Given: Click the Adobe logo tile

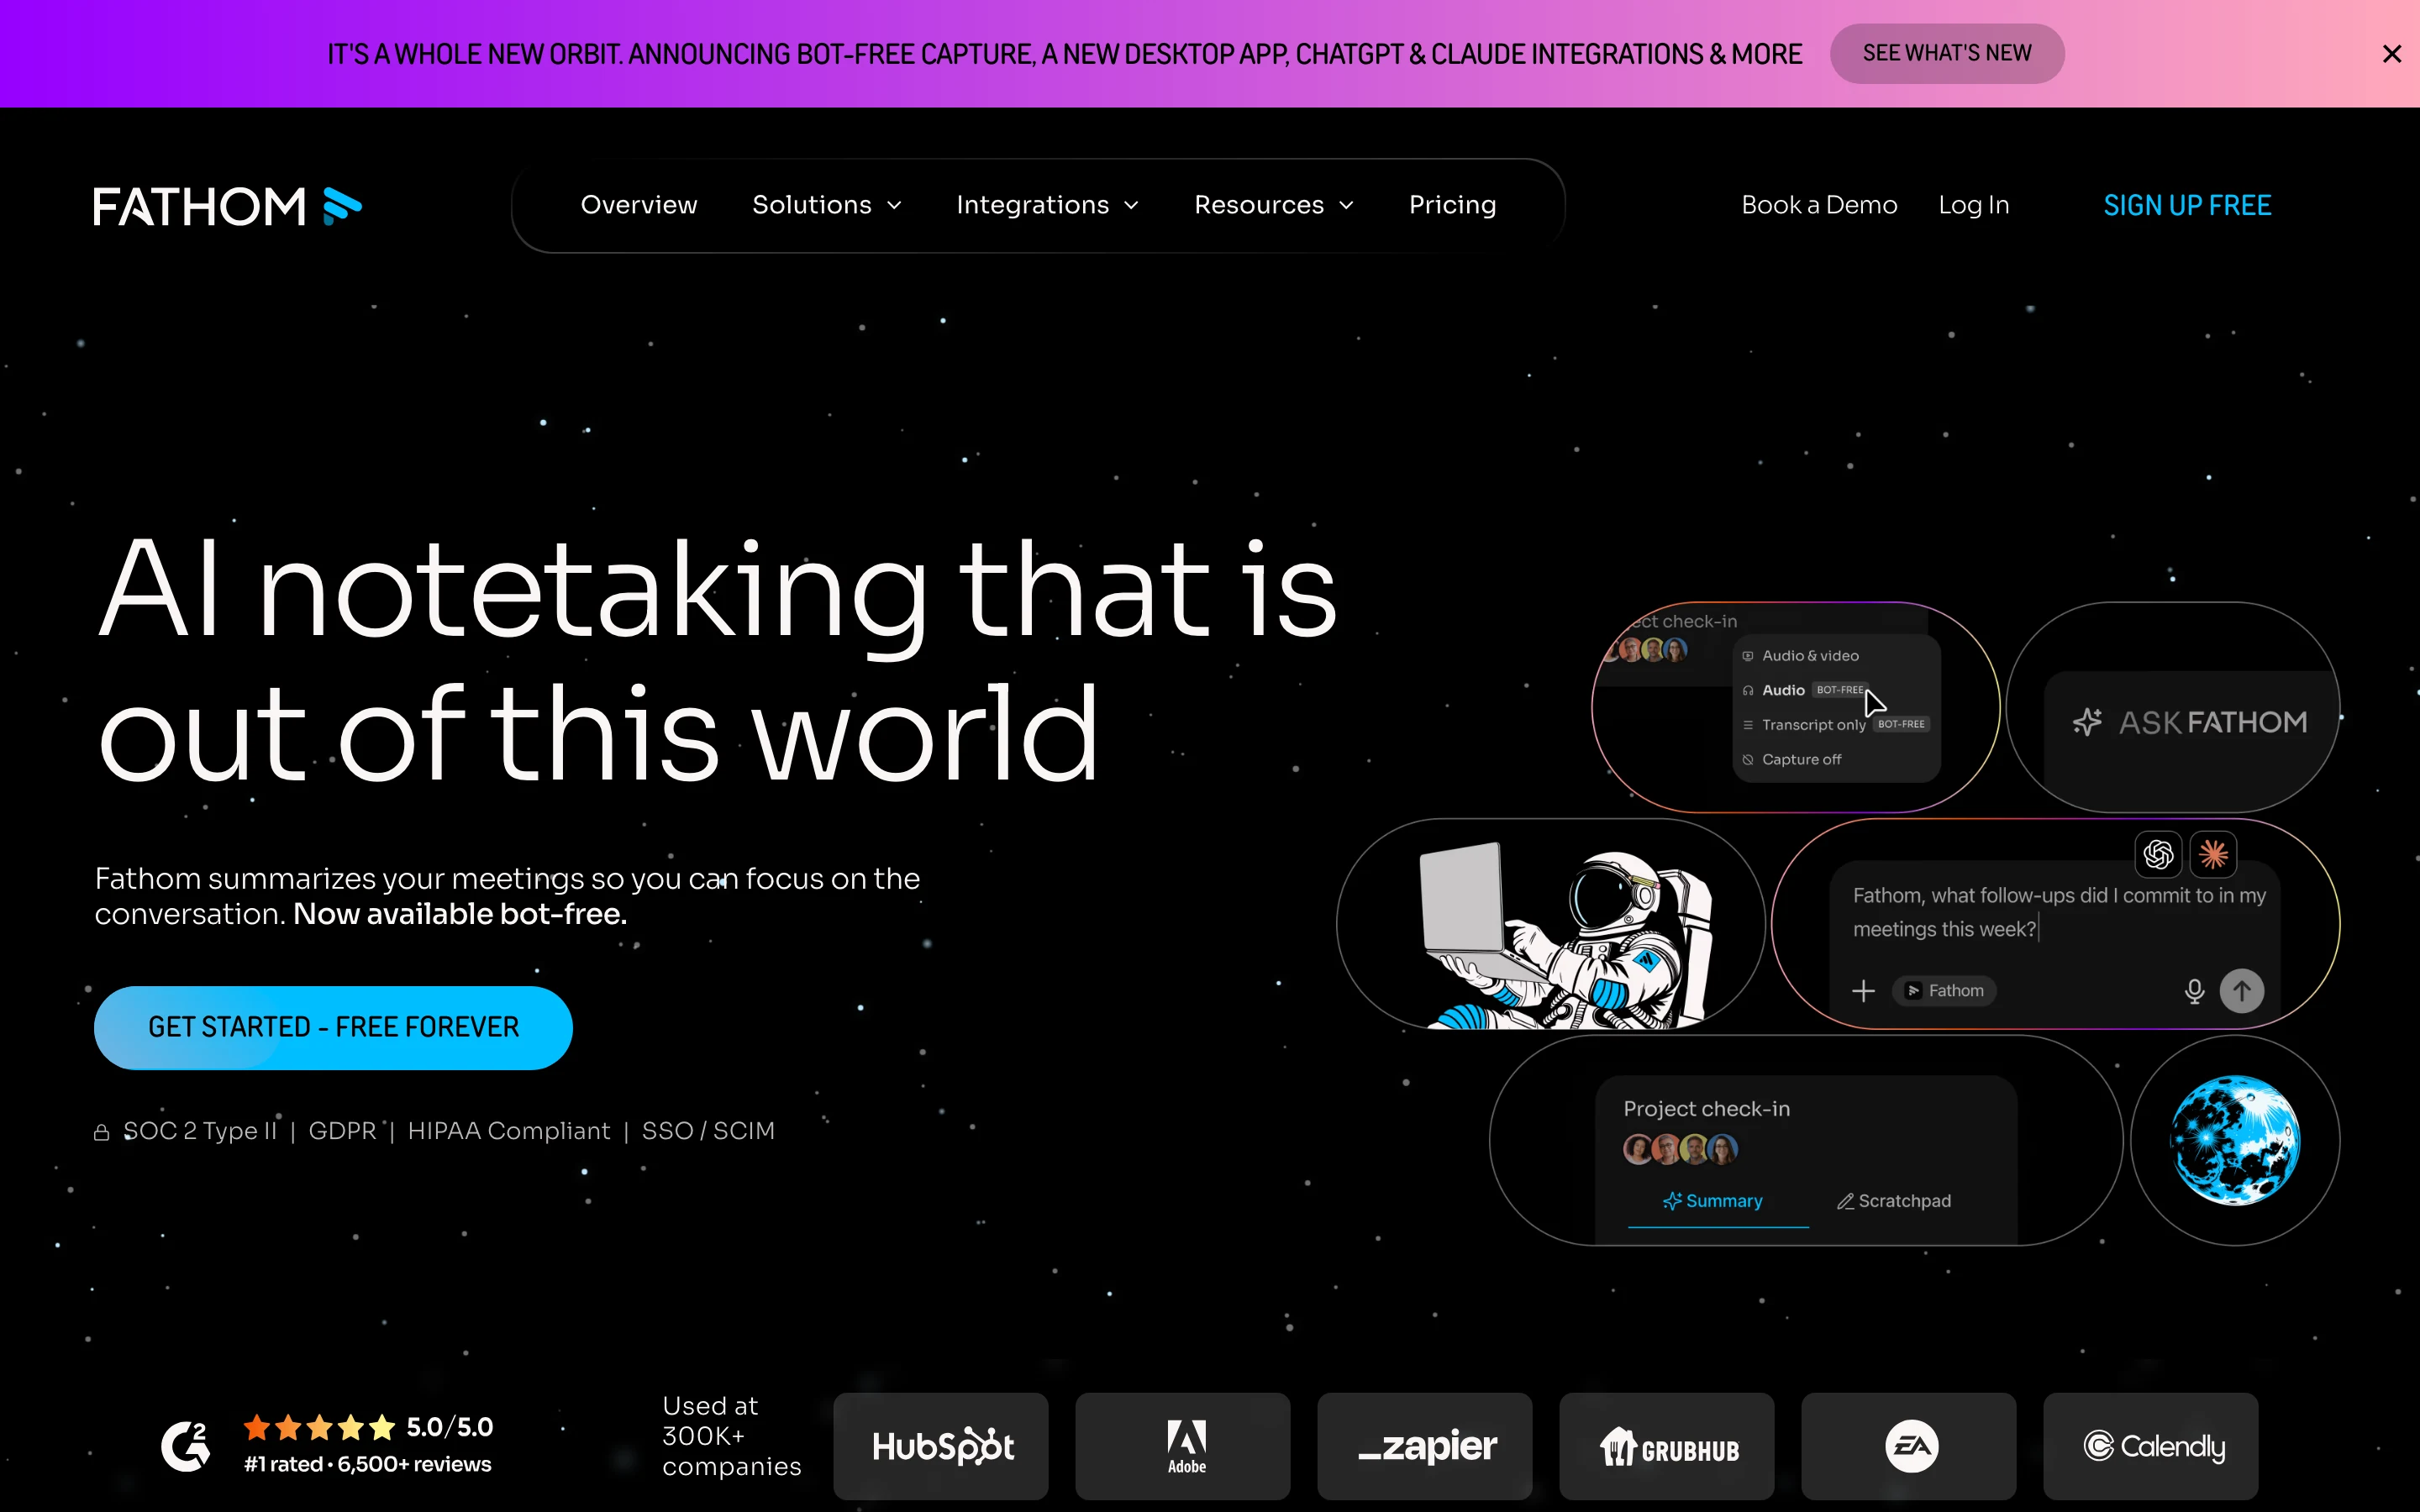Looking at the screenshot, I should (1183, 1446).
